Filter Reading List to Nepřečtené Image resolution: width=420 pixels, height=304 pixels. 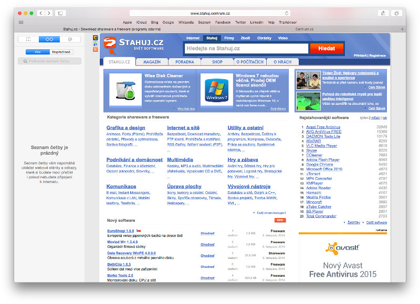(x=61, y=52)
